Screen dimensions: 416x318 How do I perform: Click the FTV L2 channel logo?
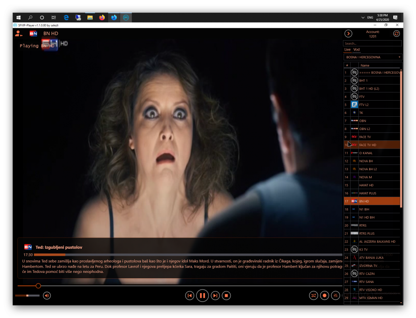point(354,104)
